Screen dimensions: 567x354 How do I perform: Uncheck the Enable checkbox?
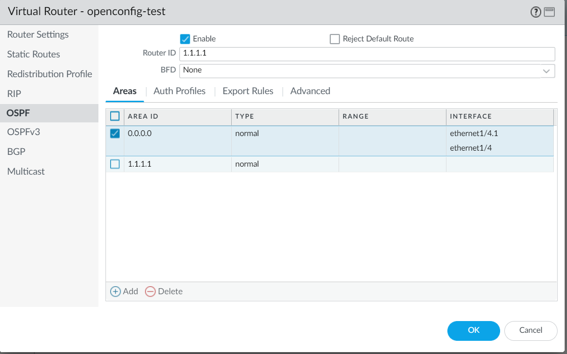[x=185, y=39]
